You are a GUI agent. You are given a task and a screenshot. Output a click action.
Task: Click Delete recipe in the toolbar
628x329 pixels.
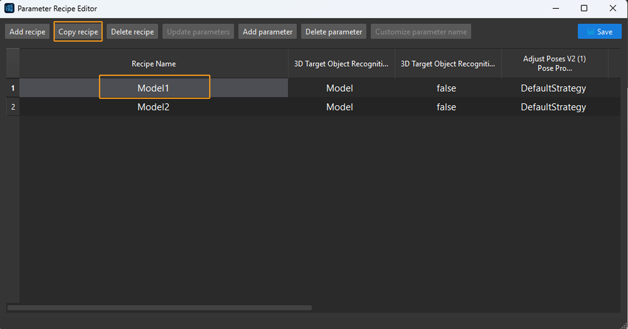(x=132, y=32)
